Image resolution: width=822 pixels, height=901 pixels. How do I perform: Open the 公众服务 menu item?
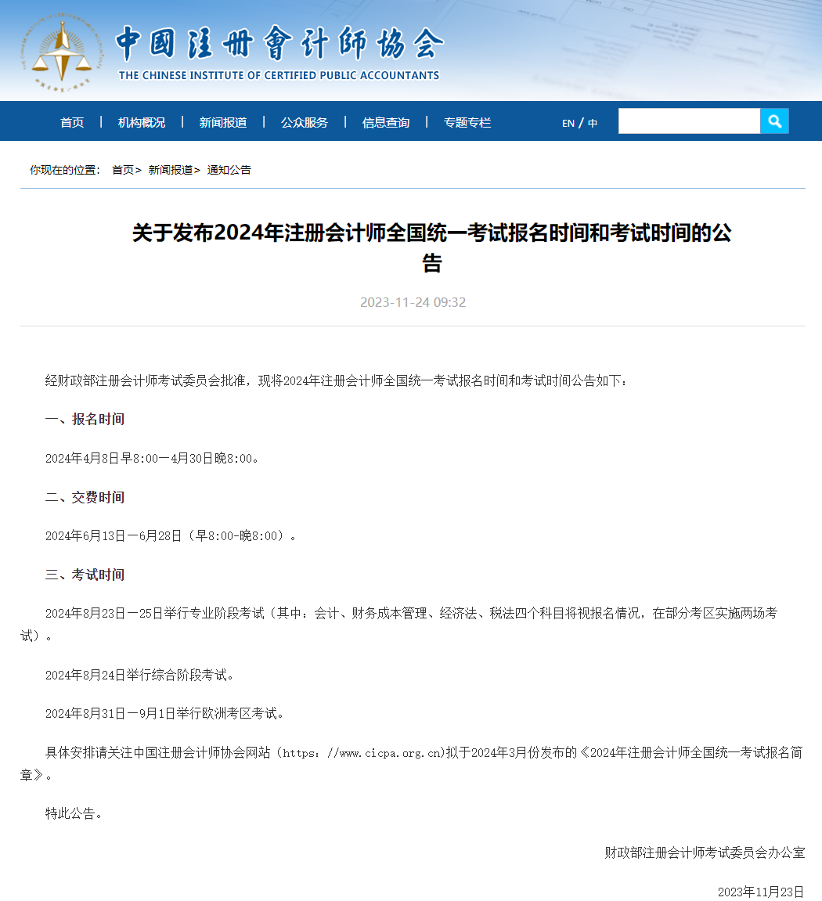pos(304,122)
